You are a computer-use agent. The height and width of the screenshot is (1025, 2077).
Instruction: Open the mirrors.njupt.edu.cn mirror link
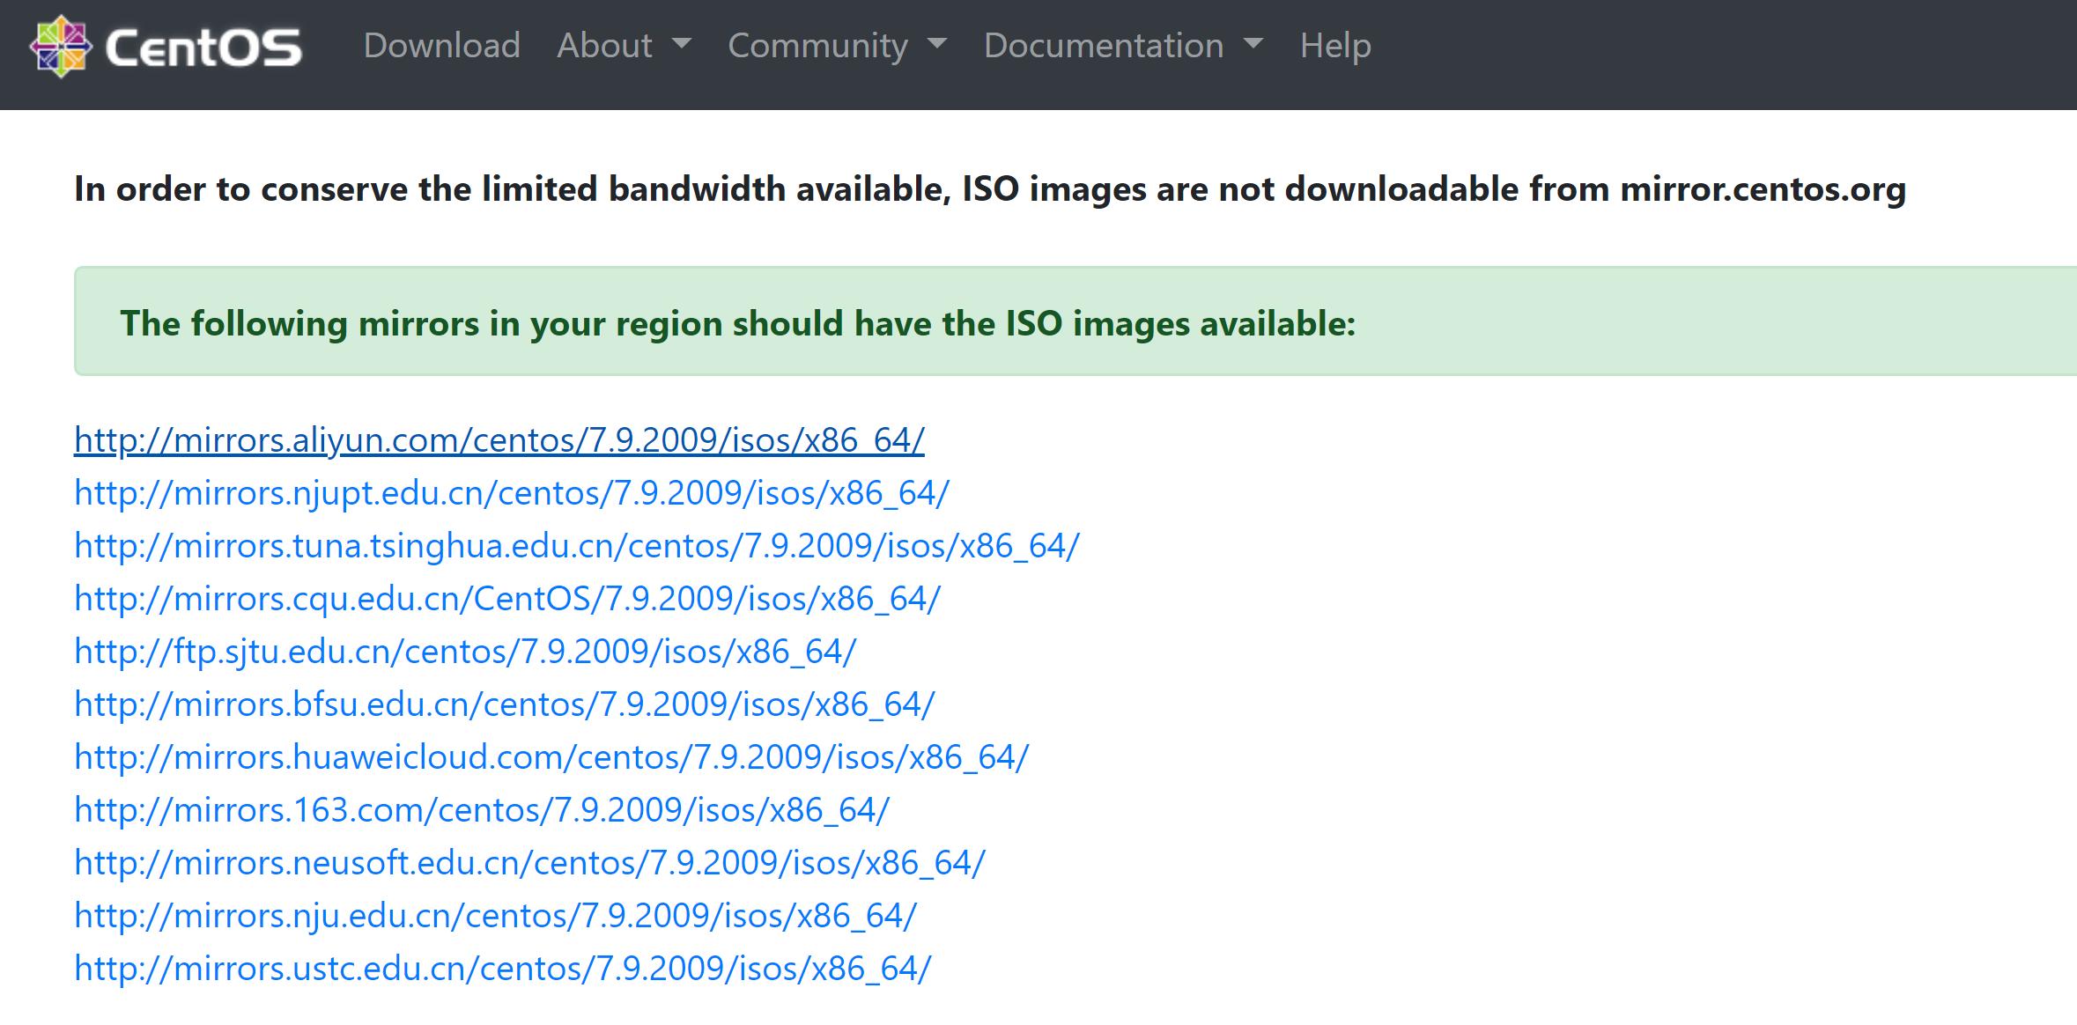511,491
